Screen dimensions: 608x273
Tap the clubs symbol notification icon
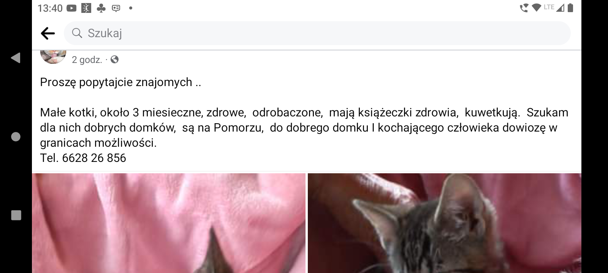tap(101, 8)
